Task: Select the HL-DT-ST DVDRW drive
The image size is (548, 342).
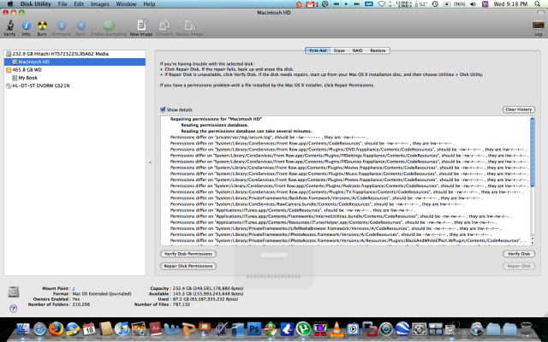Action: (74, 85)
